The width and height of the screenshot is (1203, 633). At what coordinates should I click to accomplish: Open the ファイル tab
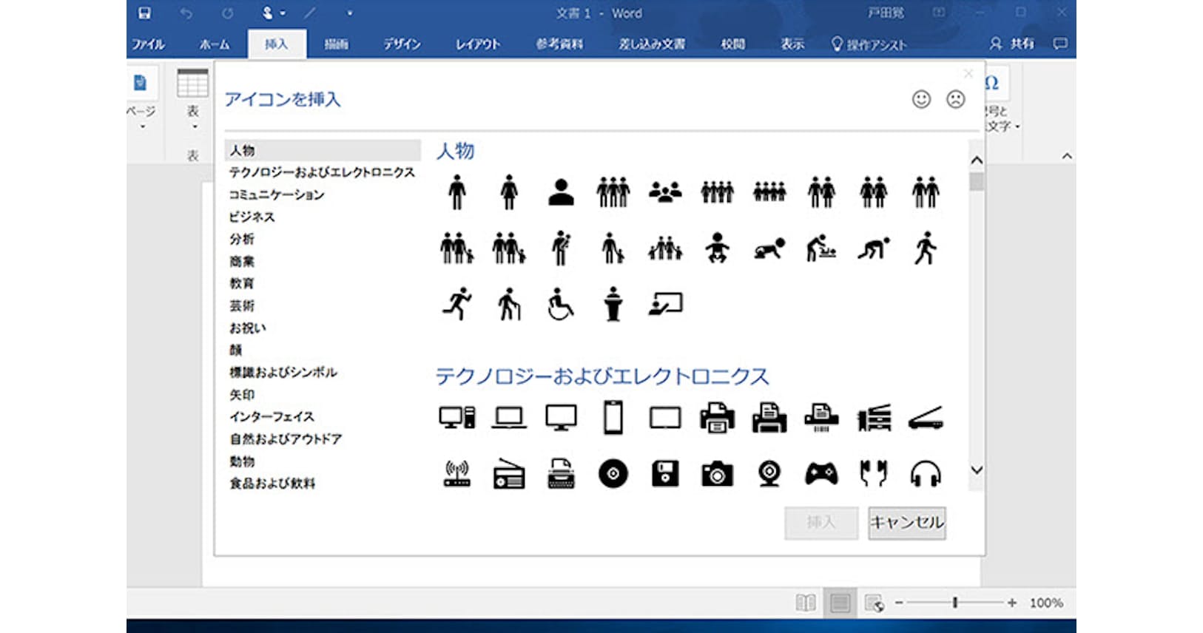148,44
